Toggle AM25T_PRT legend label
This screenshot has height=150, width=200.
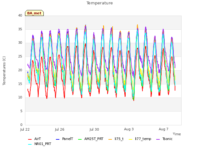(x=94, y=139)
